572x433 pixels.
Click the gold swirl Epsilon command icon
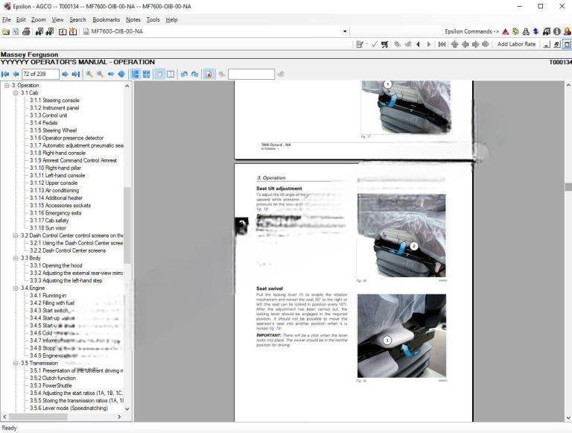coord(515,32)
